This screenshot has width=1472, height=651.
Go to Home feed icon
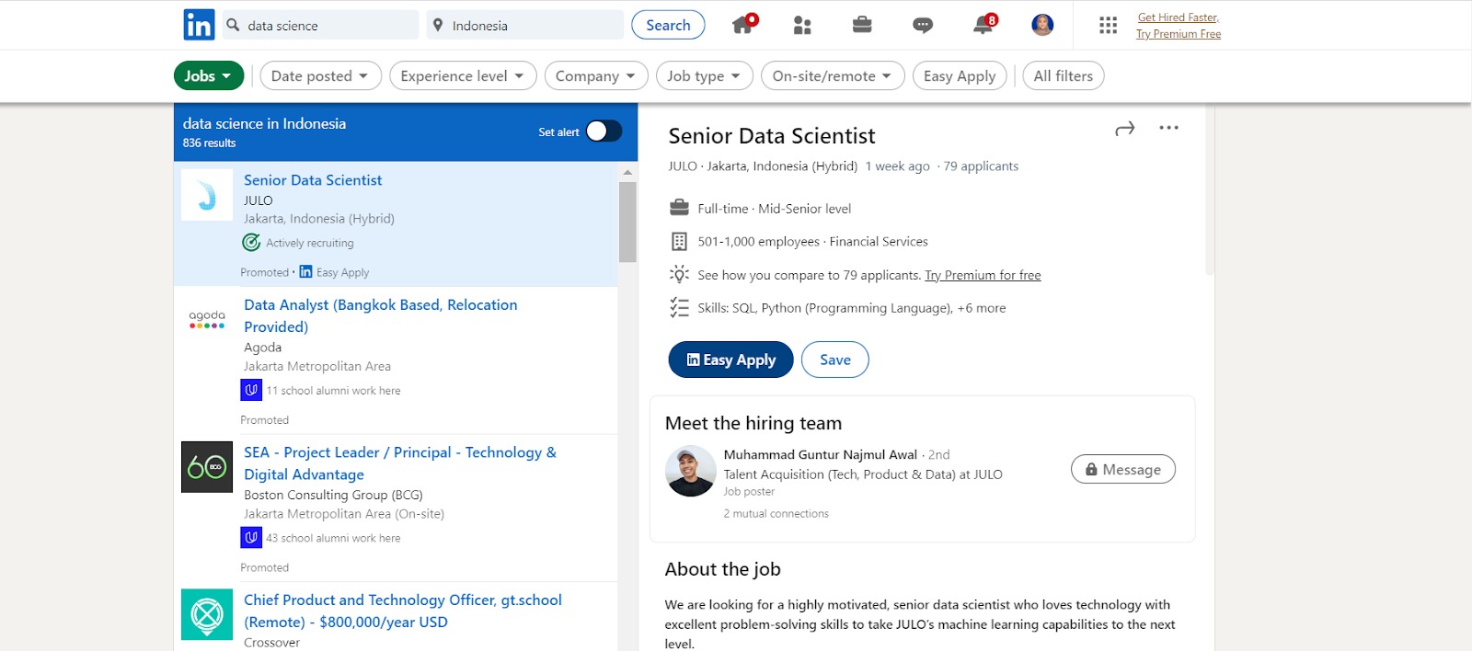coord(743,24)
